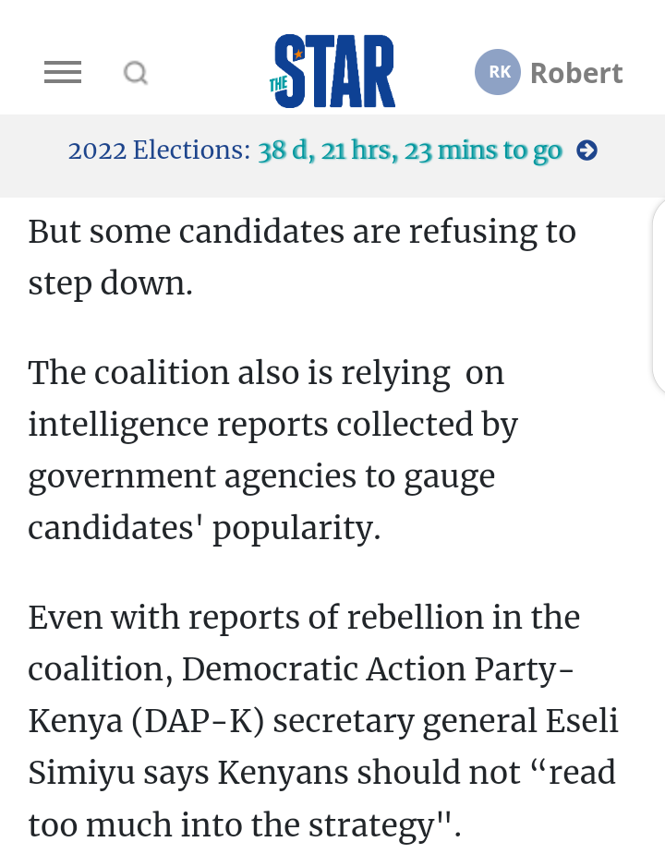Tap the 38 d, 21 hrs countdown text

[410, 150]
